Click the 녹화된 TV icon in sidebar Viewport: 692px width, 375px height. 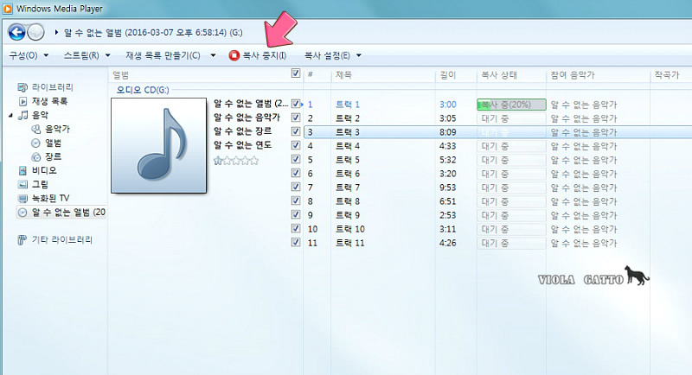pos(22,198)
